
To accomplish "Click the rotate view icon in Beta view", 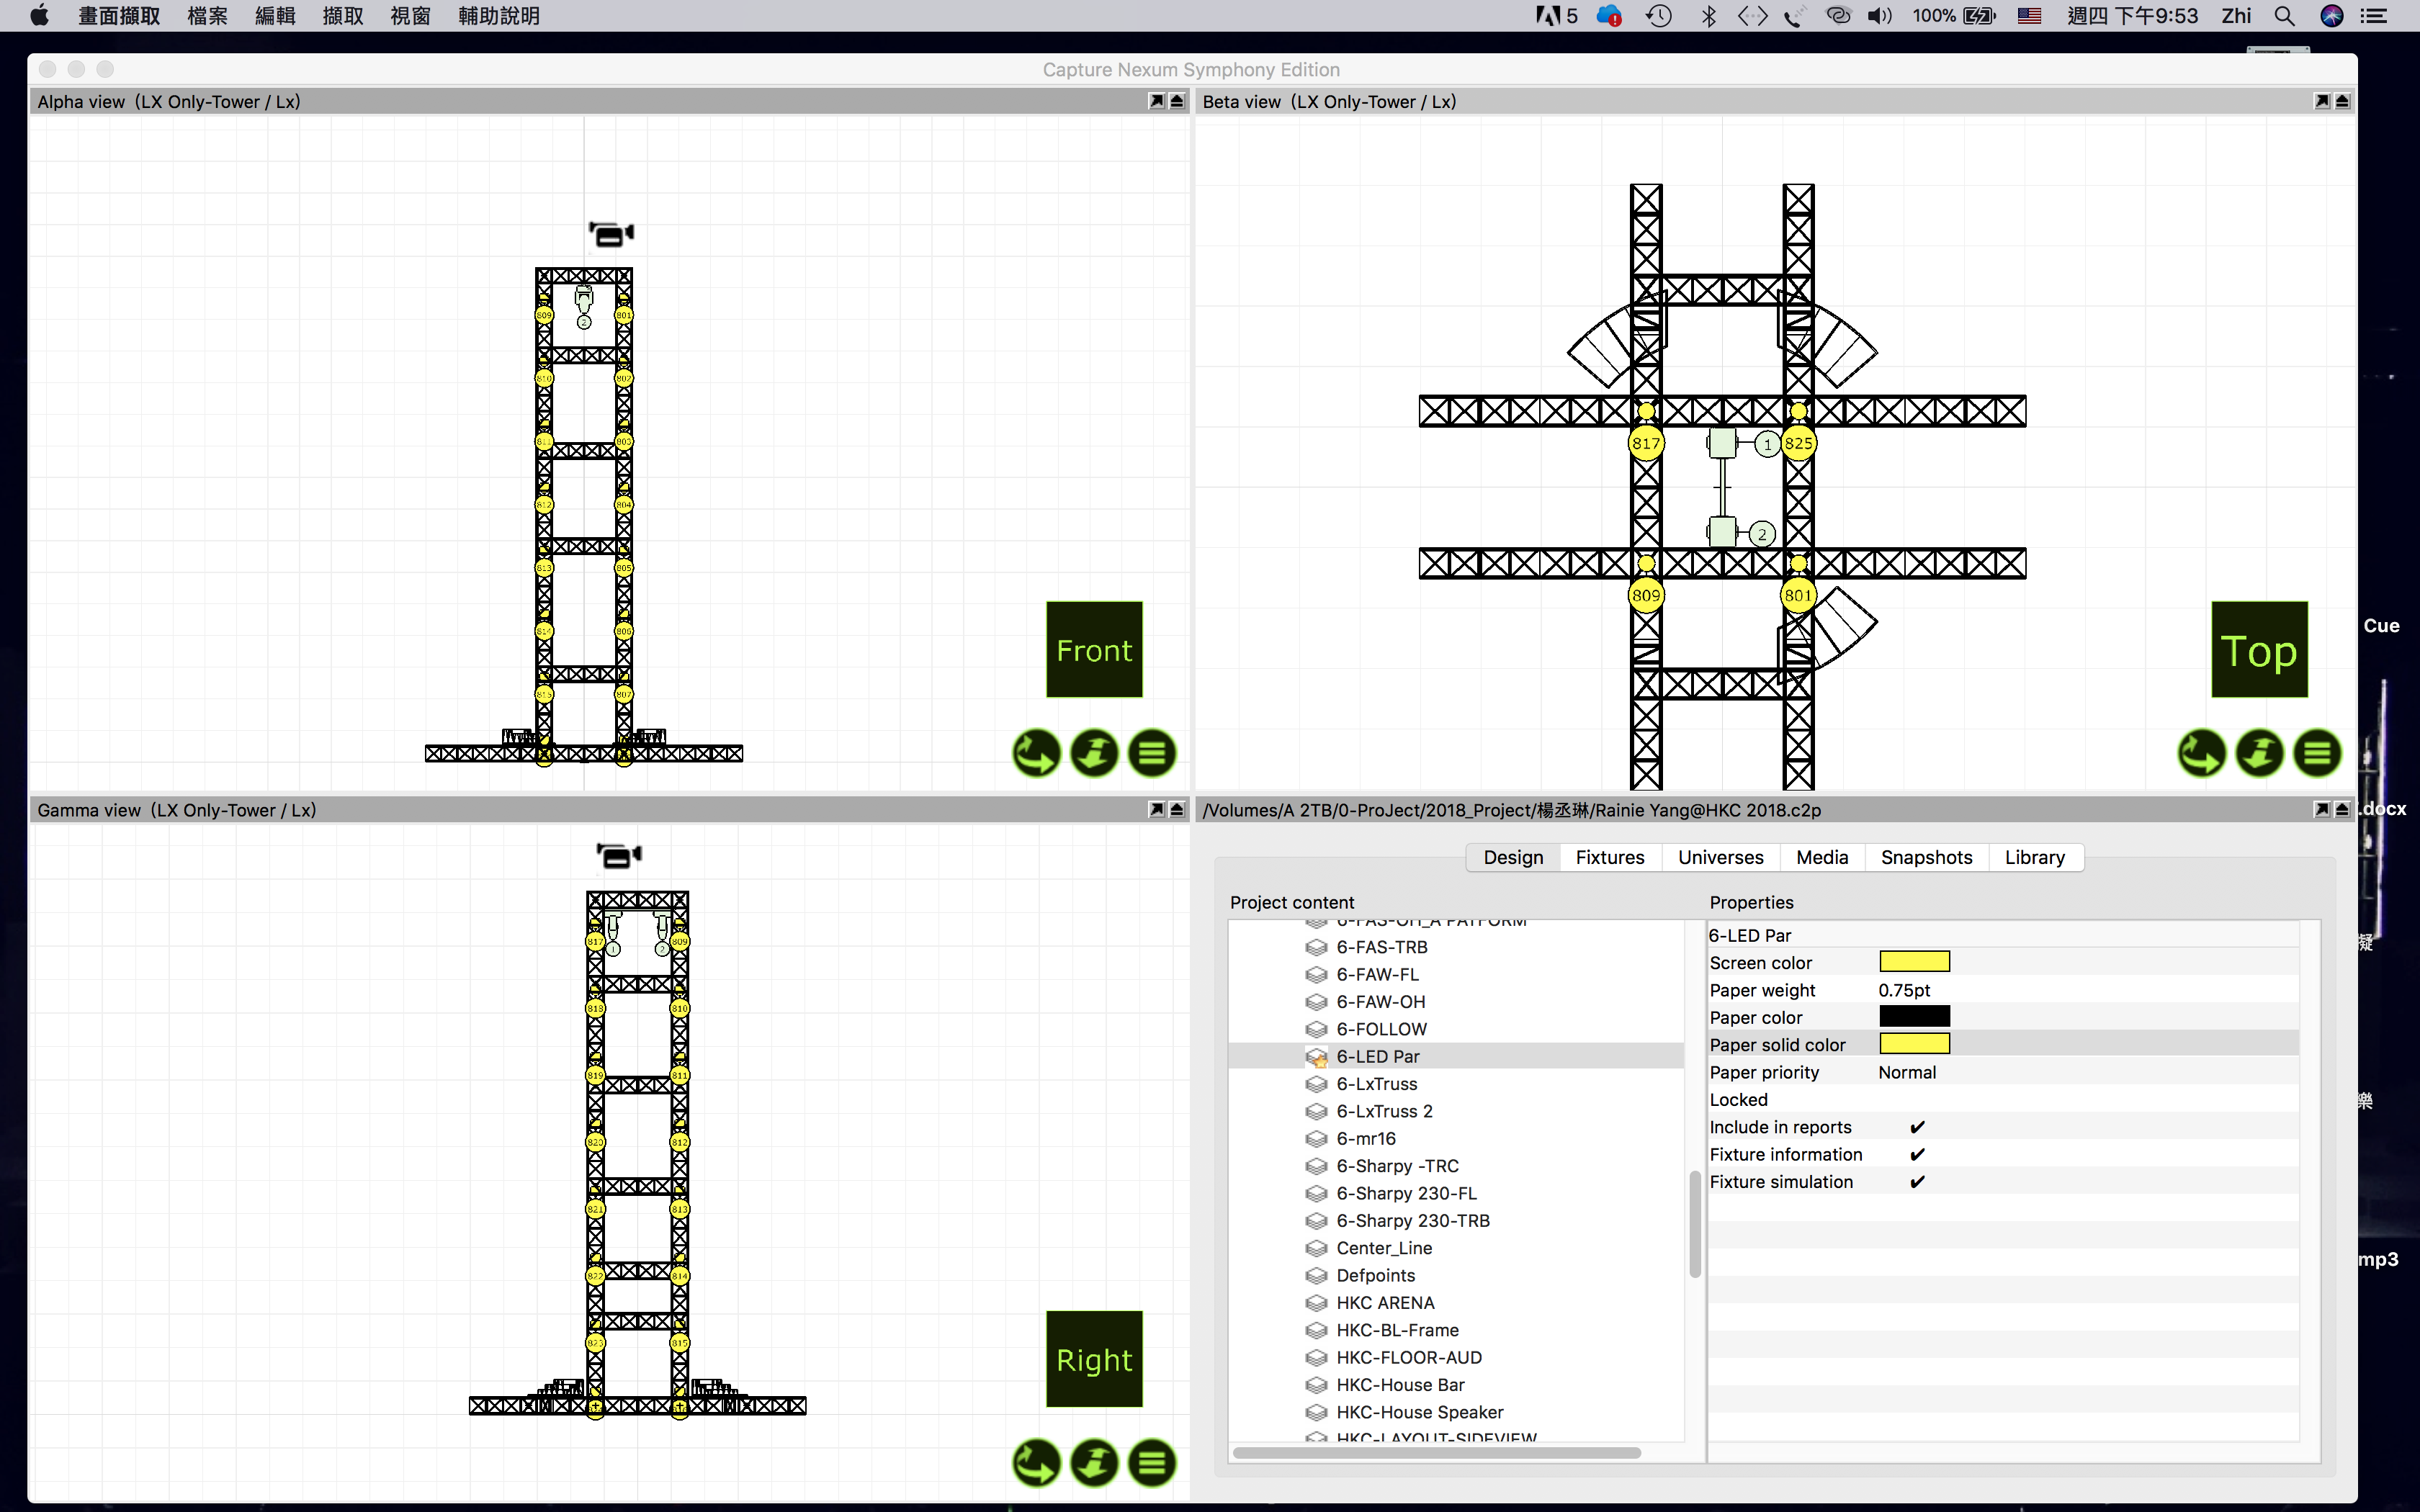I will point(2202,753).
